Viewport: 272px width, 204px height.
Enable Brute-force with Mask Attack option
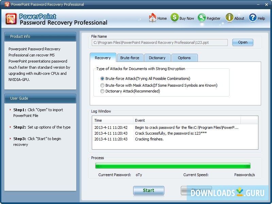point(102,85)
